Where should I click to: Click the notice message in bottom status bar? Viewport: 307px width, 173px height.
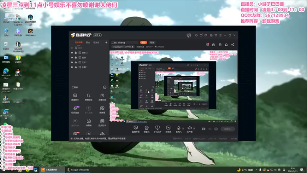[99, 138]
